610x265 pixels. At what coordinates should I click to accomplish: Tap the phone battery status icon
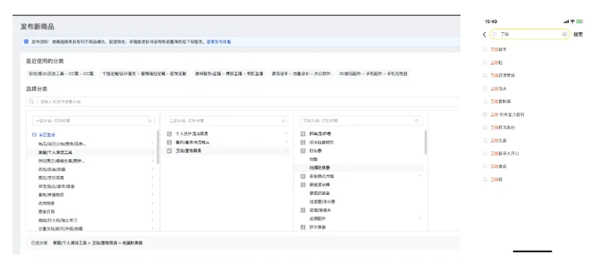(x=580, y=21)
